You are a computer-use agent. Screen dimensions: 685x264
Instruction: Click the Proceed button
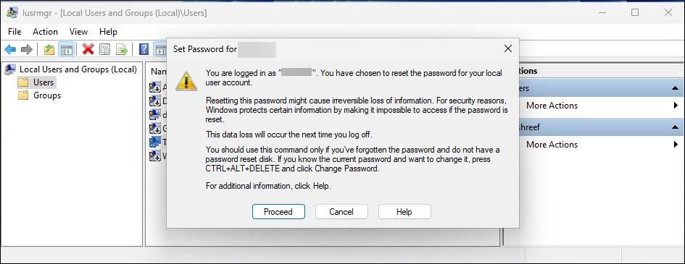coord(278,212)
